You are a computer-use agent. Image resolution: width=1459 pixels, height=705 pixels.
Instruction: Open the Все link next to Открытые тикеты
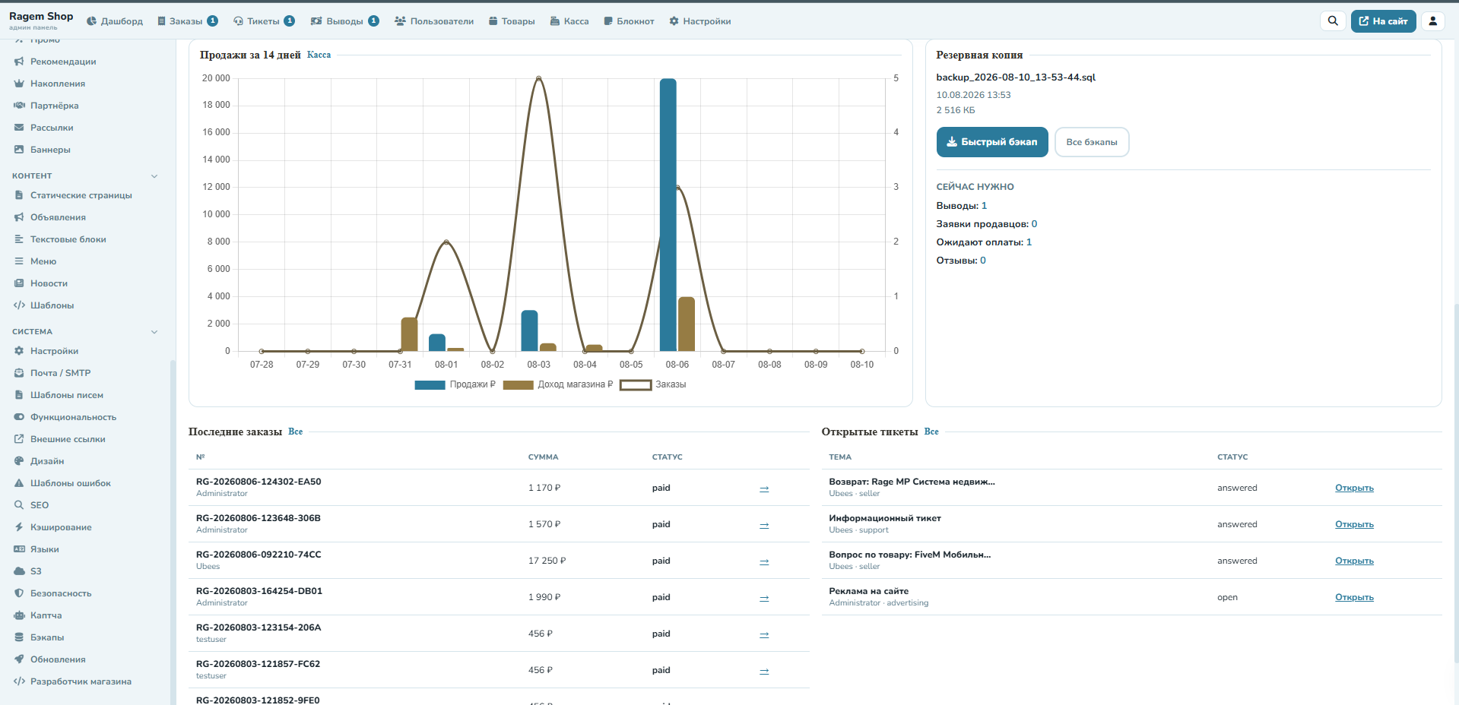click(x=931, y=432)
